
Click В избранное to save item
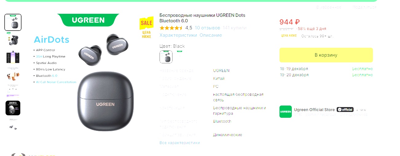[329, 7]
